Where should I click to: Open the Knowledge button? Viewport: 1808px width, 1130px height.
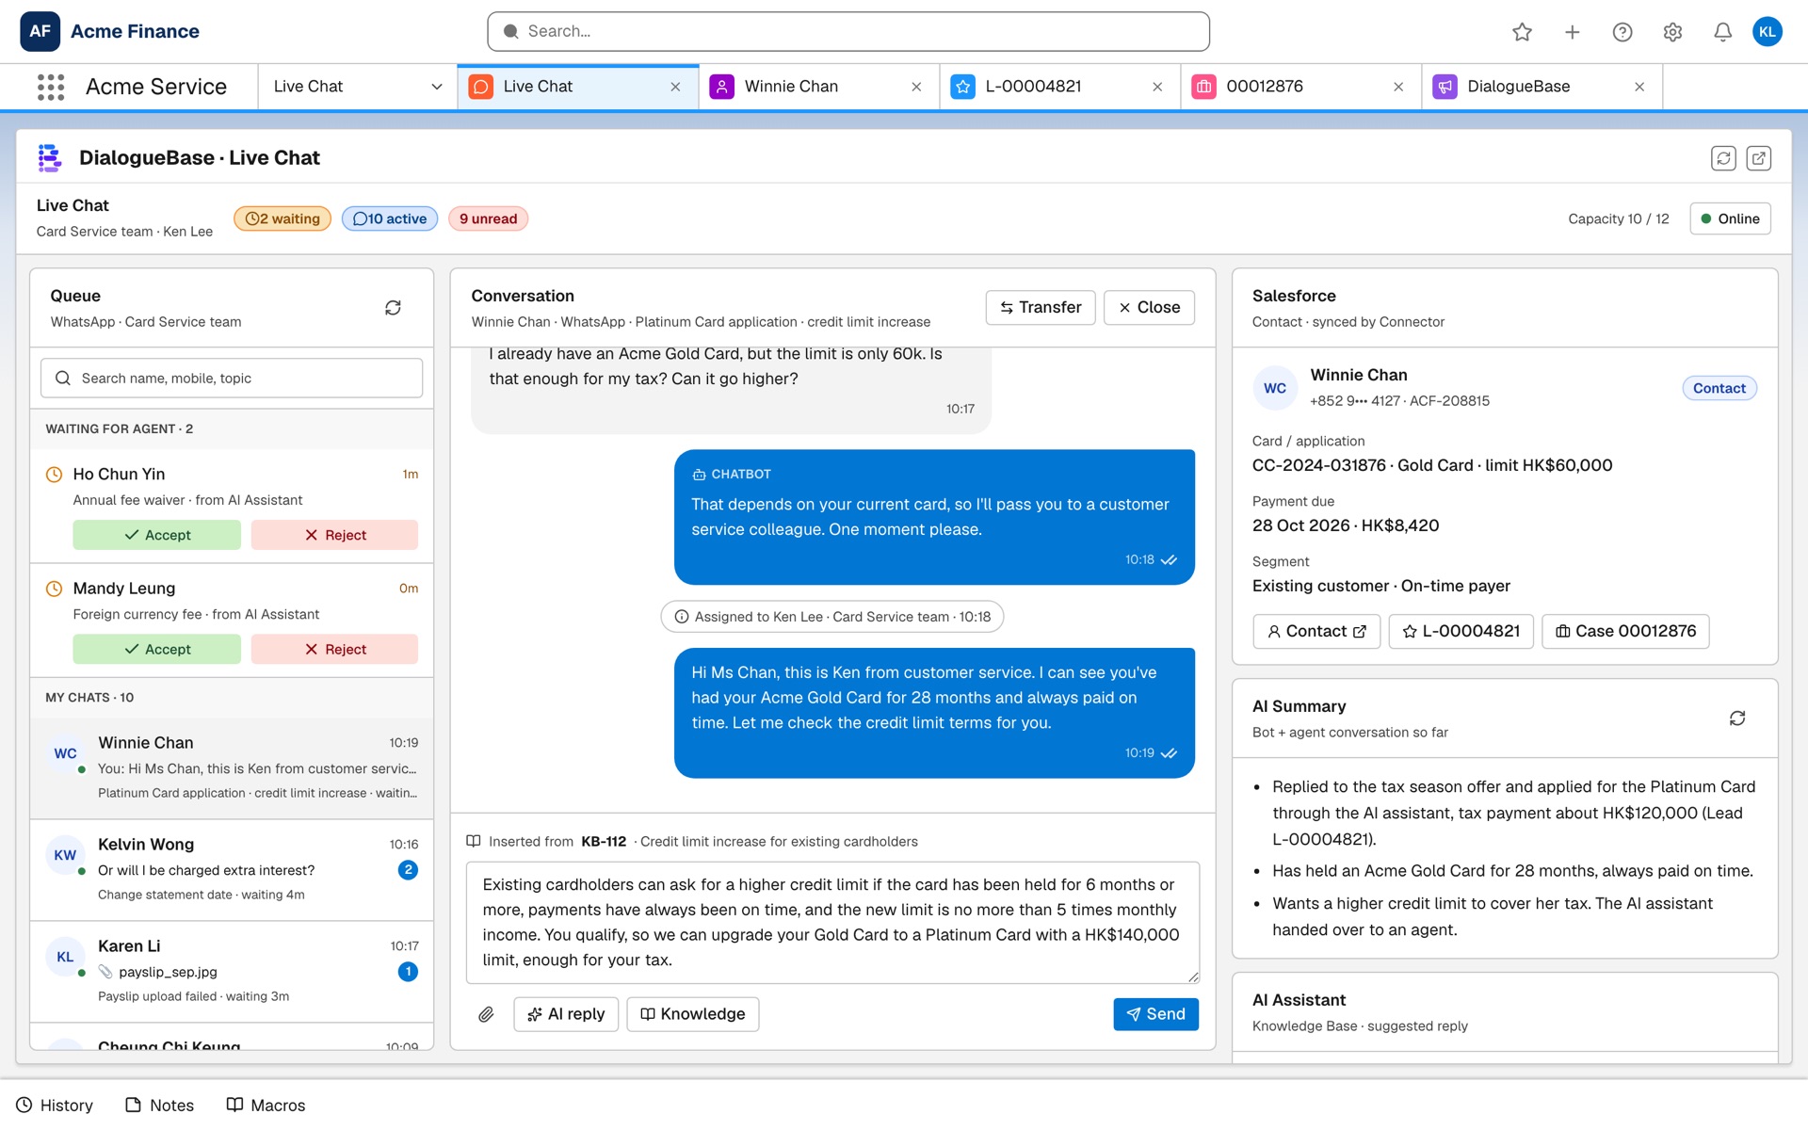693,1014
